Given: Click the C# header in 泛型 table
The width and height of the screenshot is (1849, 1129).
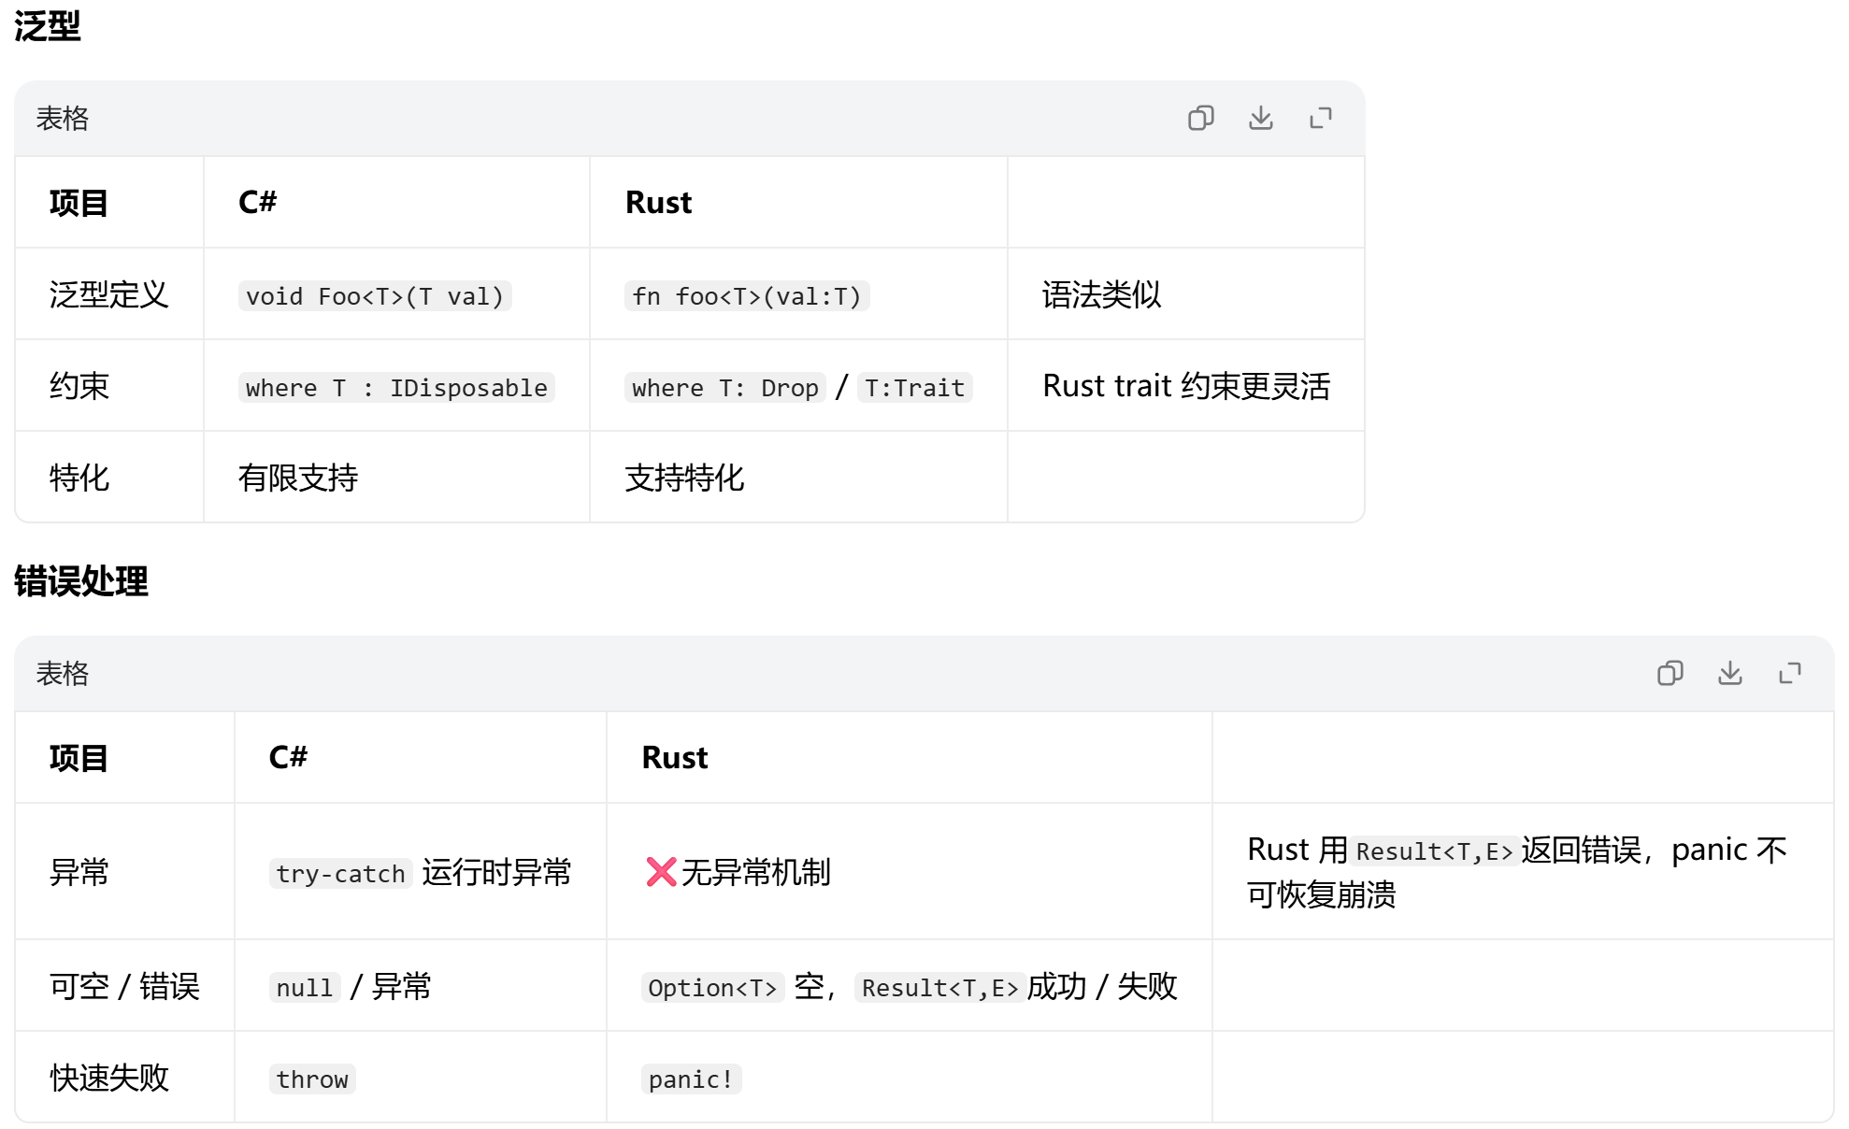Looking at the screenshot, I should 257,202.
